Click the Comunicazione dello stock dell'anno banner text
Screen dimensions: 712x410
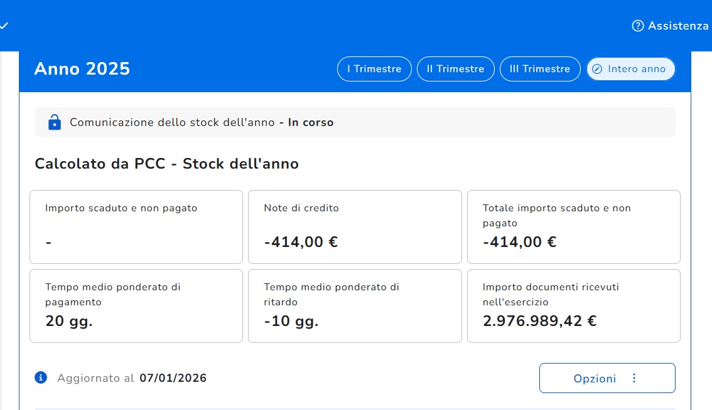tap(201, 122)
